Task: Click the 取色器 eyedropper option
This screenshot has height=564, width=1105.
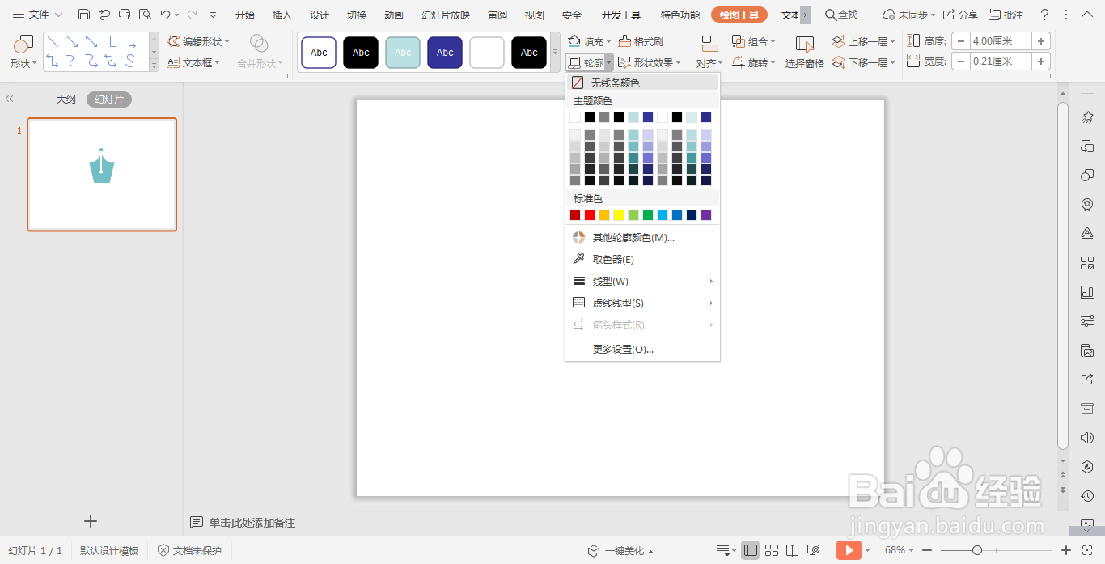Action: tap(613, 259)
